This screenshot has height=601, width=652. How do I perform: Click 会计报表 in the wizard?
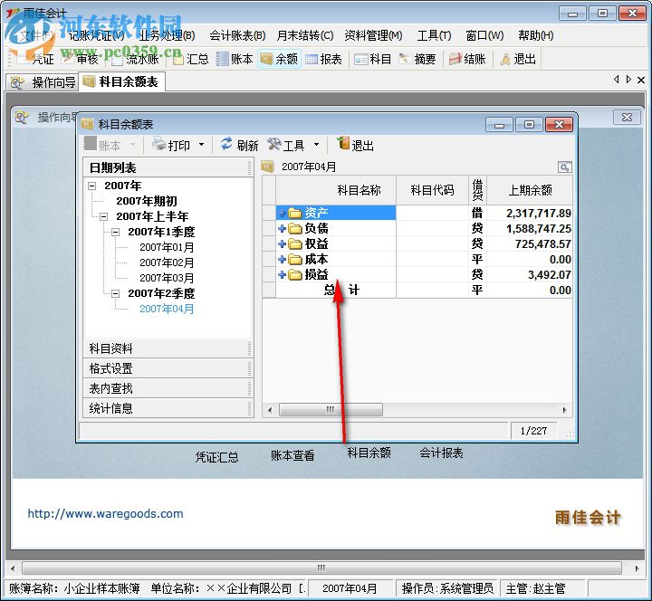[441, 453]
